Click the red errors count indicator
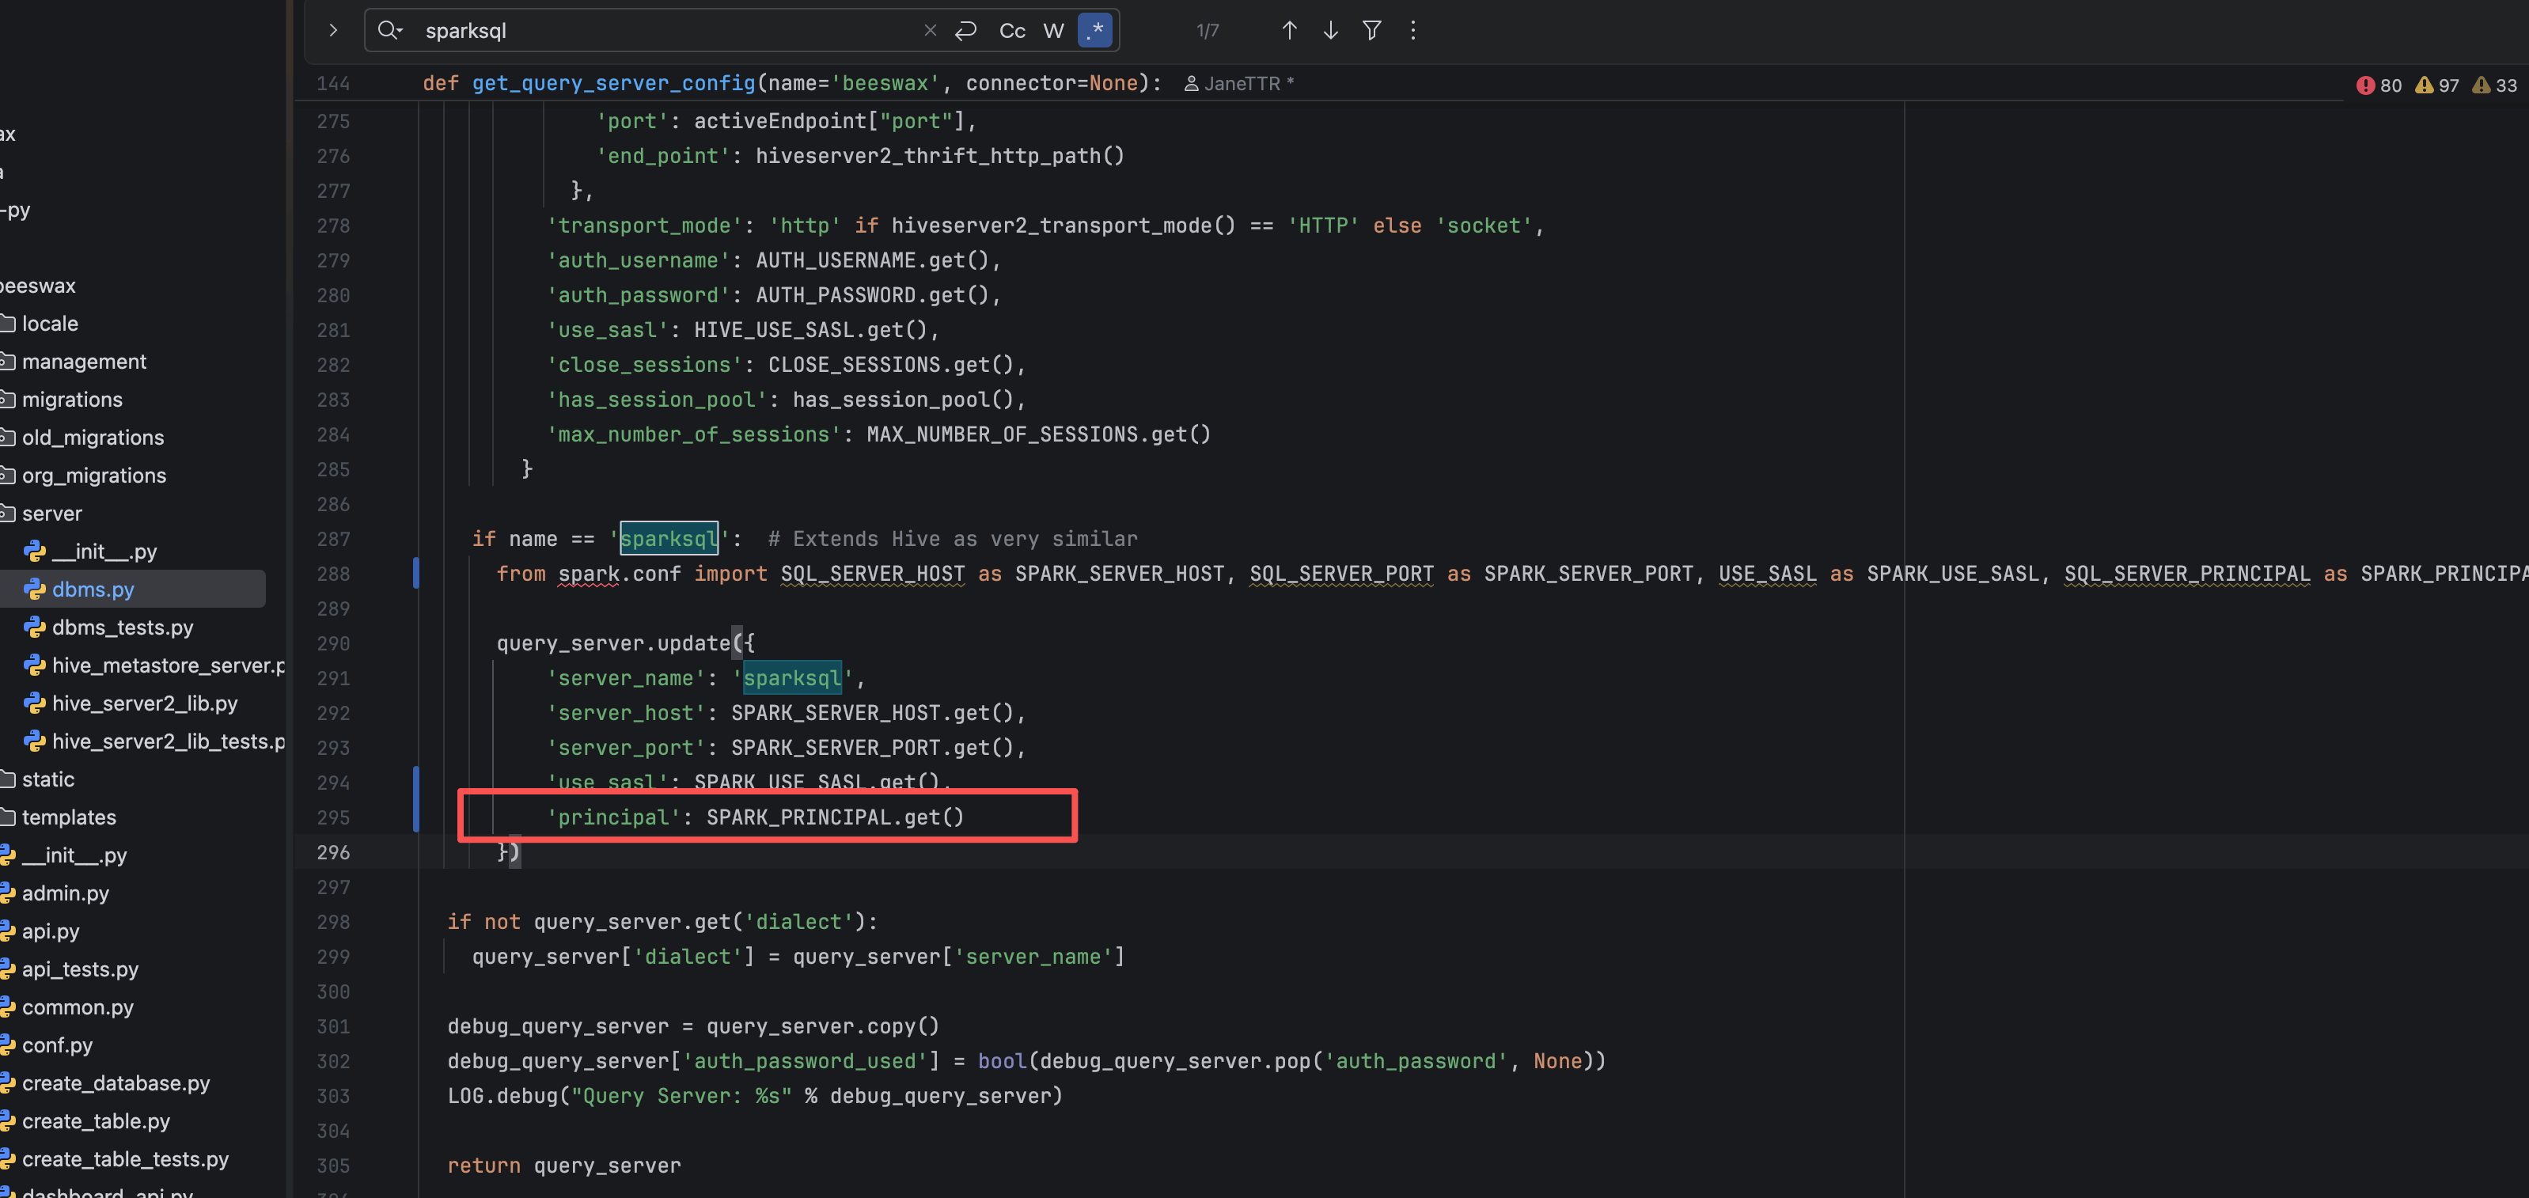The height and width of the screenshot is (1198, 2529). point(2379,85)
